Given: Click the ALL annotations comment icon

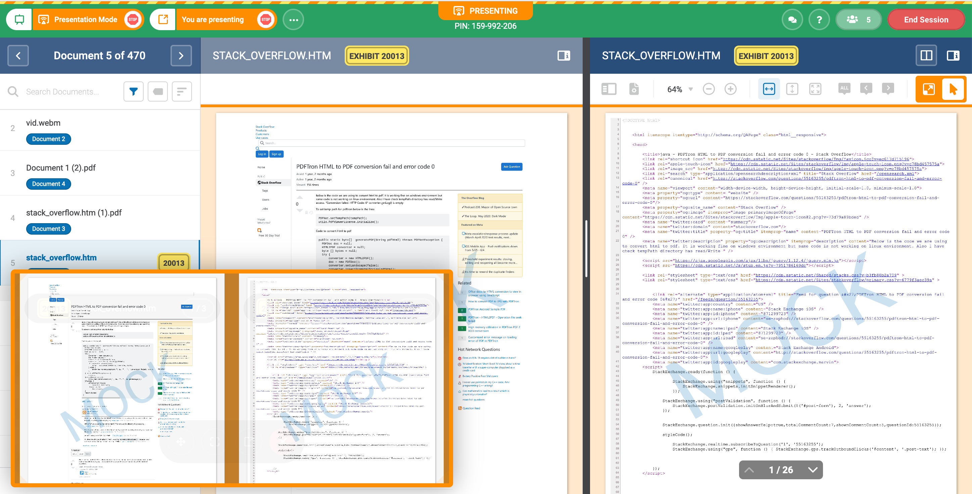Looking at the screenshot, I should pyautogui.click(x=844, y=89).
